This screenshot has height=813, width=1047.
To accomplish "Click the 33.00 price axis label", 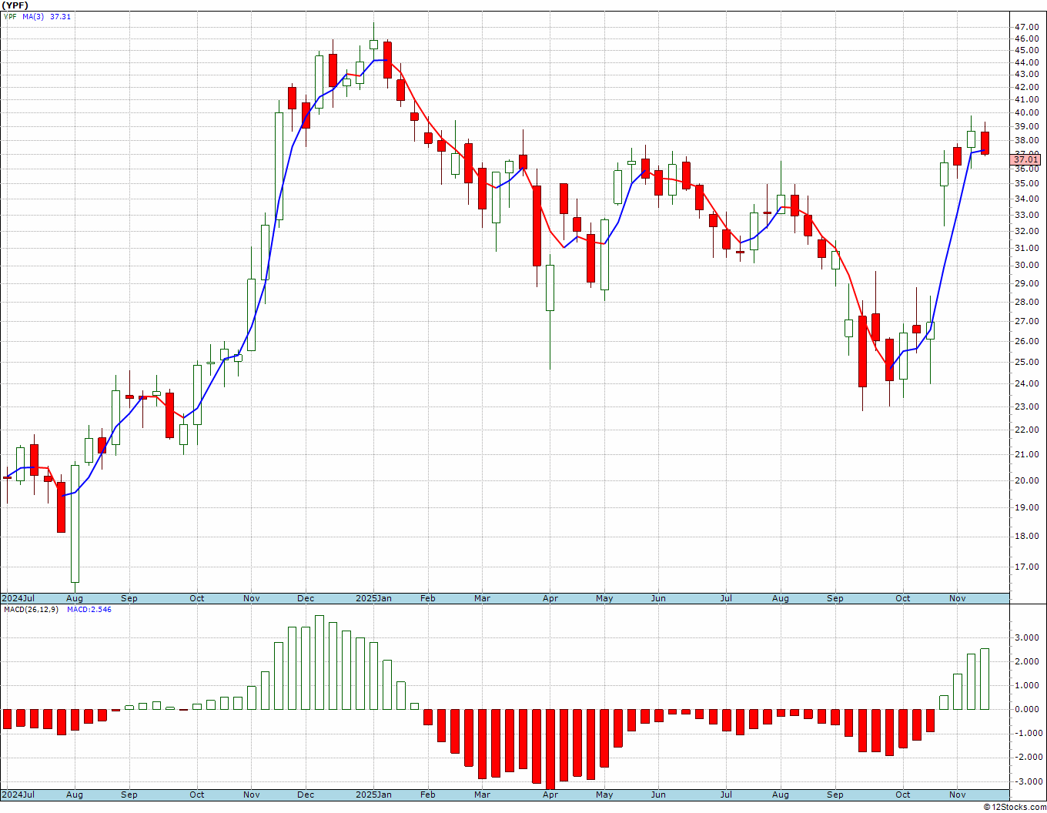I will (1026, 215).
